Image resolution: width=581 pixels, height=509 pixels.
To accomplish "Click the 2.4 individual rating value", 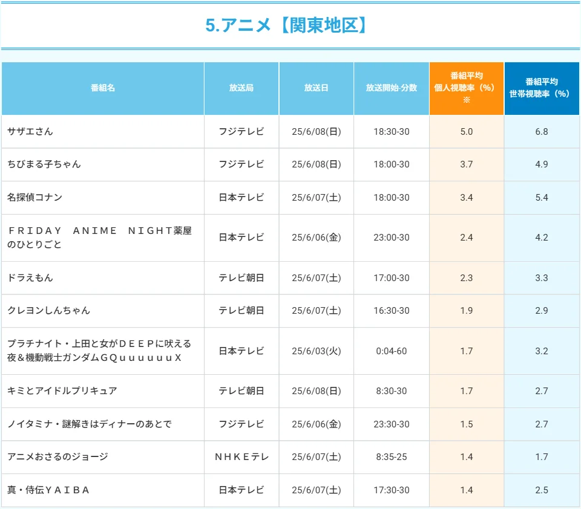I will coord(466,238).
